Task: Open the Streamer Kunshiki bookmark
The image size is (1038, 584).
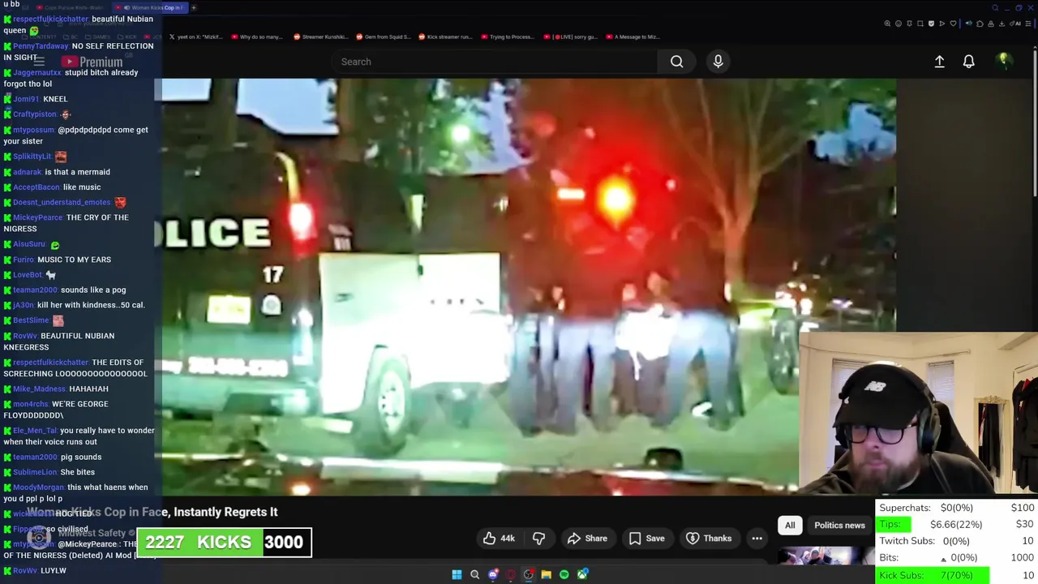Action: click(x=320, y=36)
